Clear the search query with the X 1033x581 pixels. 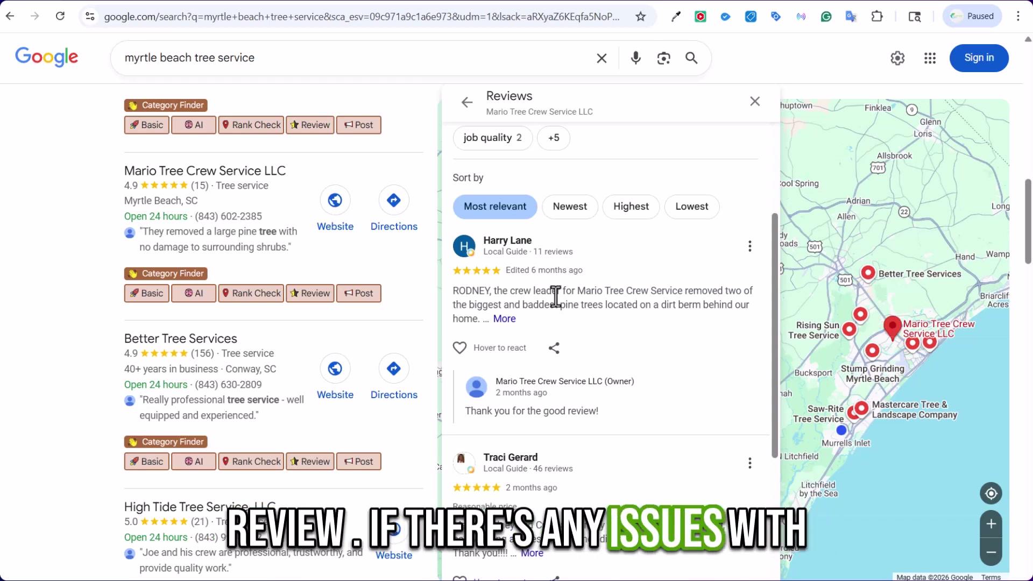coord(602,58)
